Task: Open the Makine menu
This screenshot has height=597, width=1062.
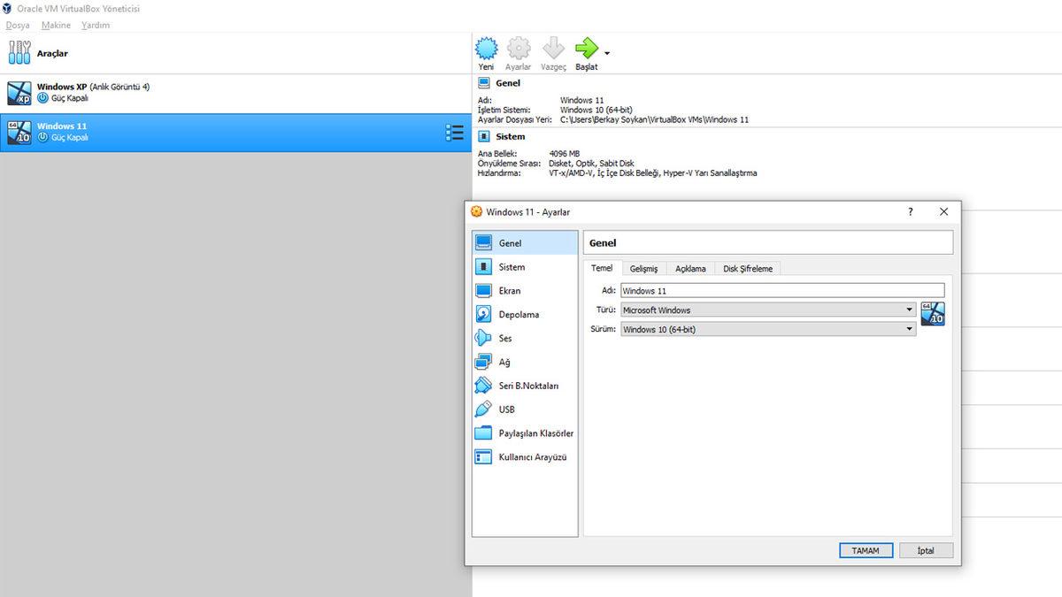Action: pos(55,25)
